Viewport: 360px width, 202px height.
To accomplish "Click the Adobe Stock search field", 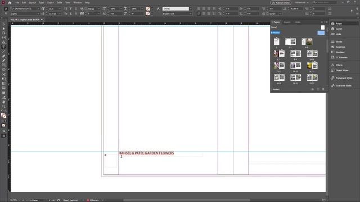I will 325,2.
